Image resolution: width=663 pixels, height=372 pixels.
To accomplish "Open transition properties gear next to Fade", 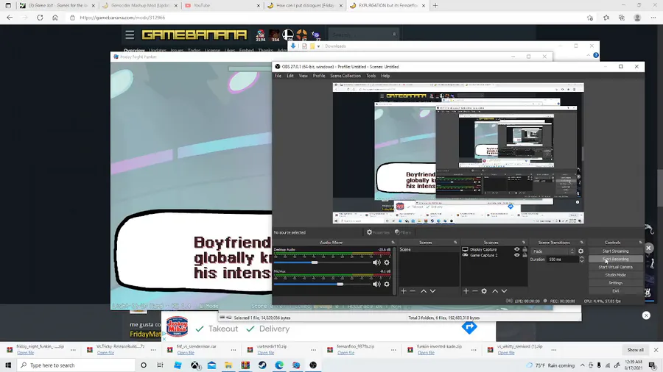I will (x=580, y=251).
